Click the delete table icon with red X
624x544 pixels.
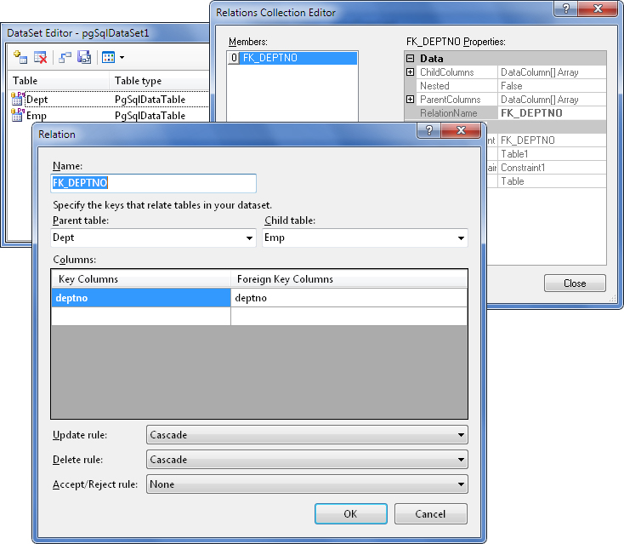click(41, 57)
